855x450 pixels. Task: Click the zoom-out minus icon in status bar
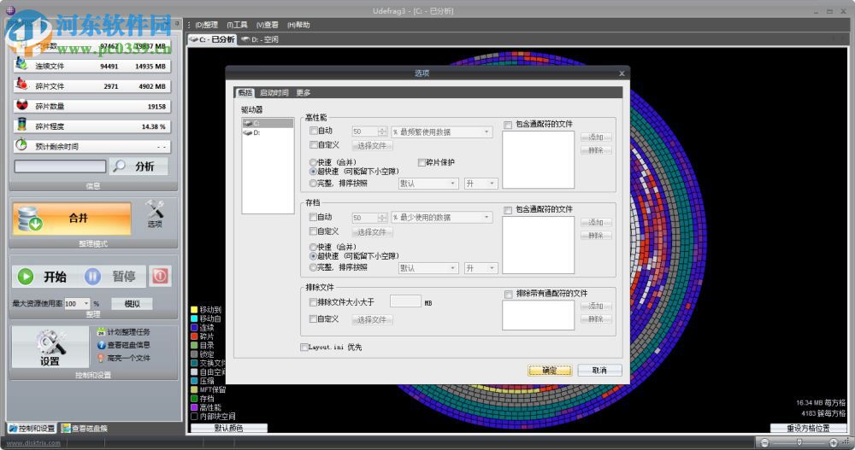coord(764,442)
